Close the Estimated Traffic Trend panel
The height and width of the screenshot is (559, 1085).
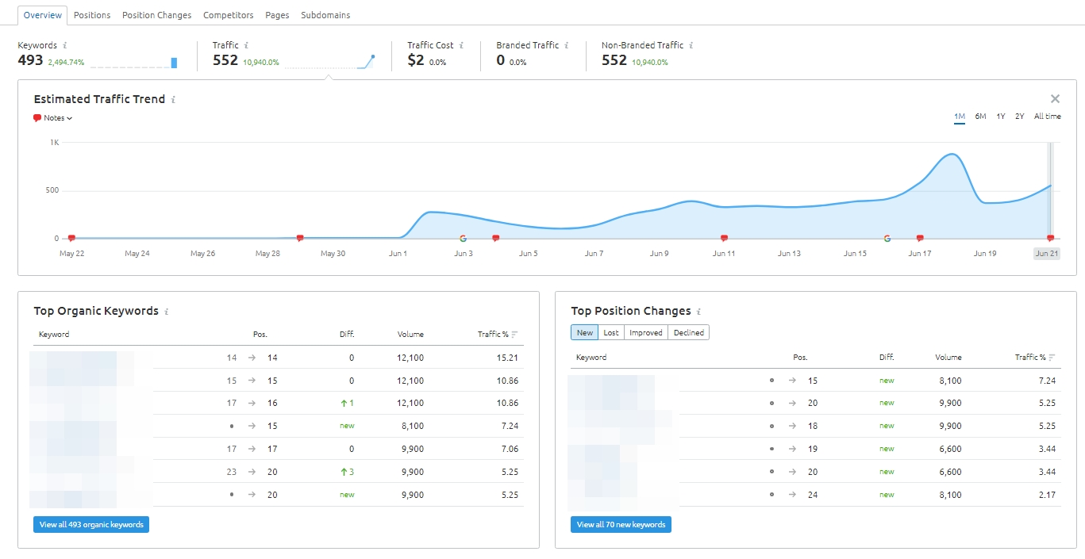click(1055, 99)
